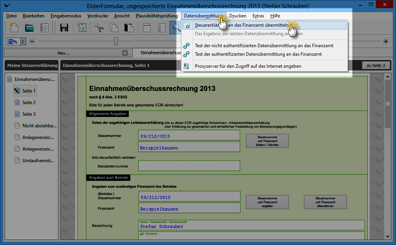The width and height of the screenshot is (396, 245).
Task: Click the proxy server settings icon
Action: tap(186, 66)
